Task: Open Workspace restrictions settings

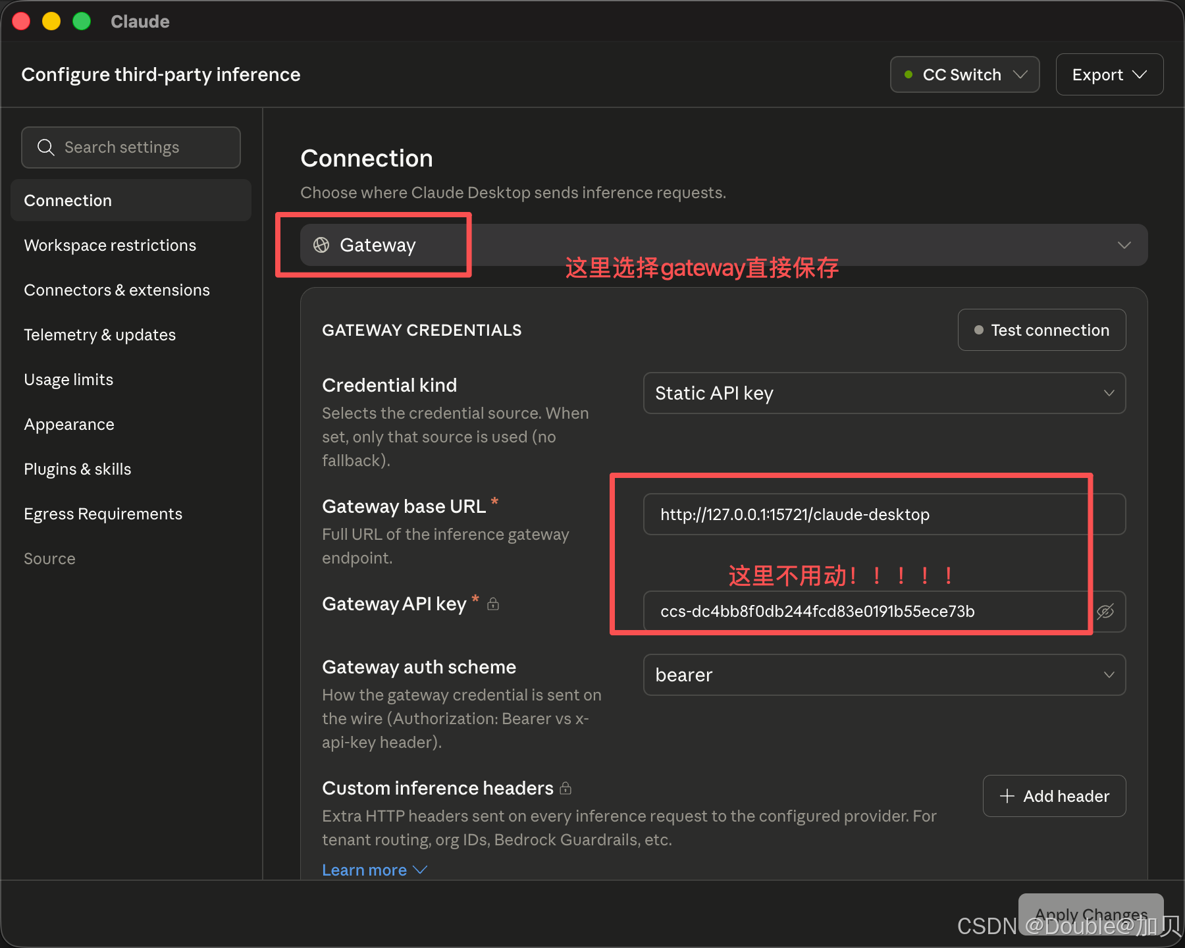Action: click(131, 245)
